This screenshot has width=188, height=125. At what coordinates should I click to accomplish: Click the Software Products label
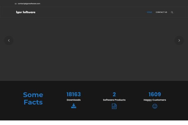[114, 100]
